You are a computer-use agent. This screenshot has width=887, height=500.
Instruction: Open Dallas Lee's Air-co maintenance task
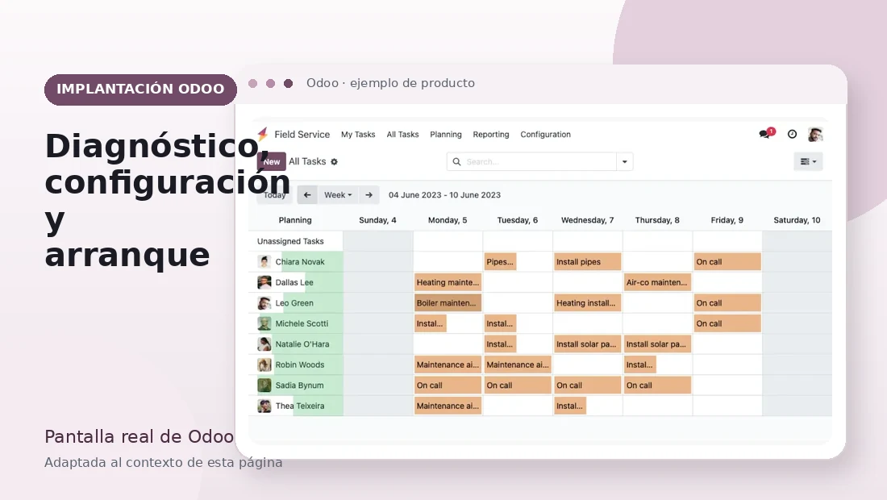point(657,282)
